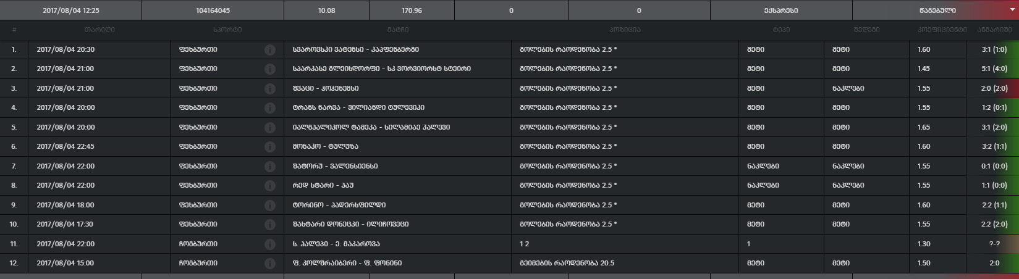1019x279 pixels.
Task: Click the თარიღი column header
Action: [x=99, y=30]
